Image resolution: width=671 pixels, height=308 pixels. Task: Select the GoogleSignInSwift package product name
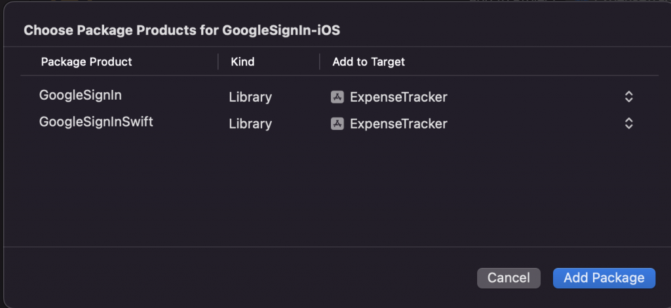(96, 121)
